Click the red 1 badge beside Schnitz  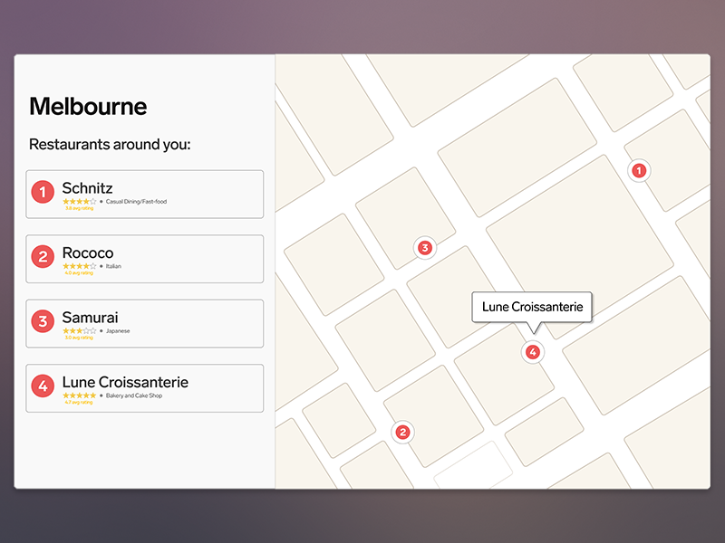(43, 192)
